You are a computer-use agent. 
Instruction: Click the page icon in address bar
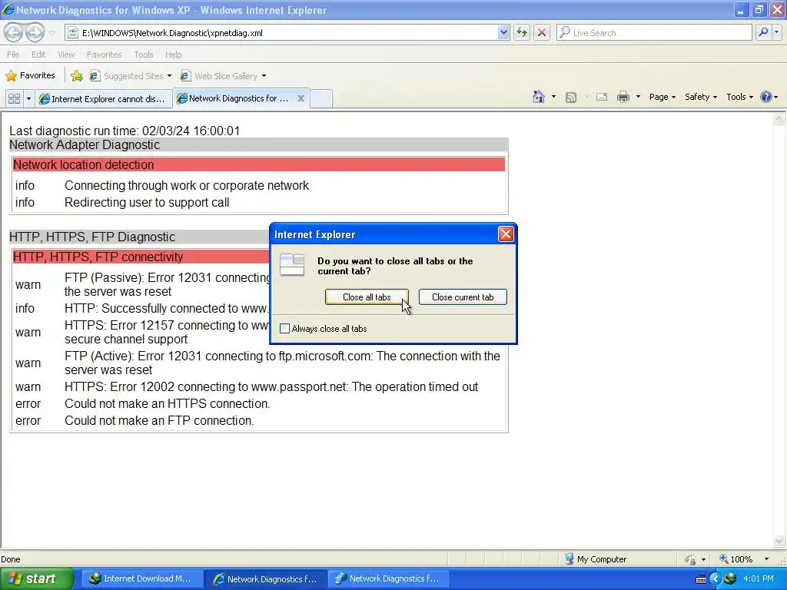click(x=73, y=32)
